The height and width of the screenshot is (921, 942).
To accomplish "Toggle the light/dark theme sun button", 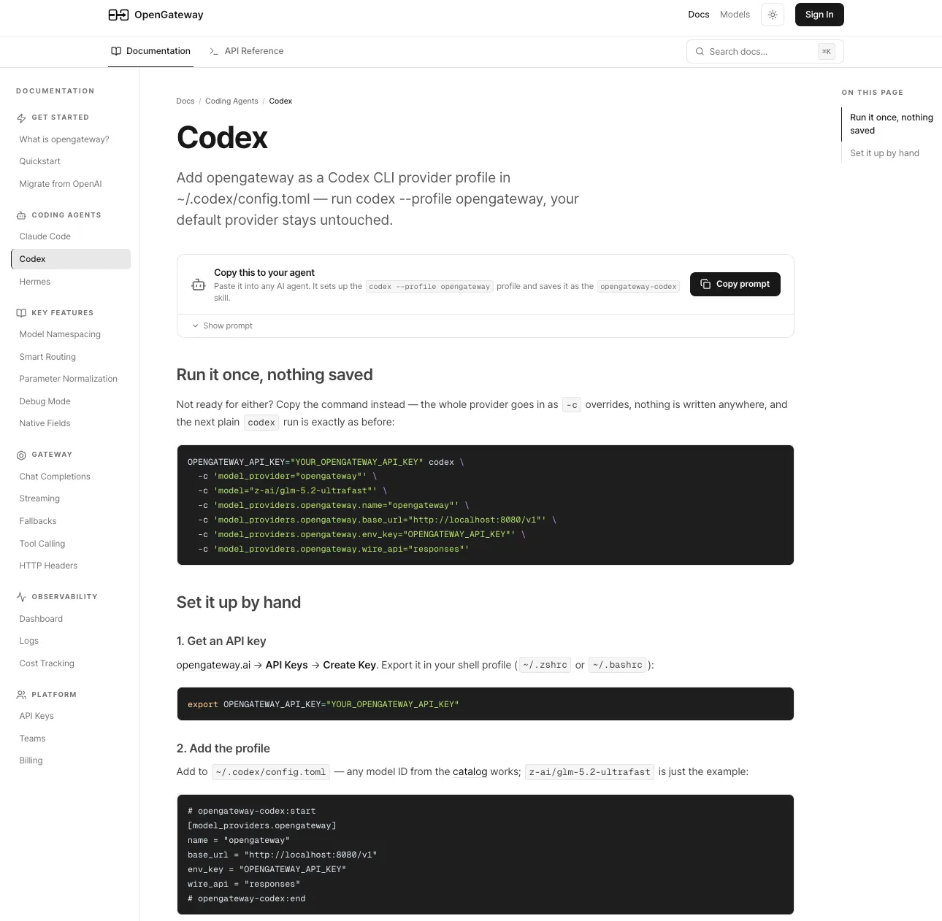I will coord(773,15).
